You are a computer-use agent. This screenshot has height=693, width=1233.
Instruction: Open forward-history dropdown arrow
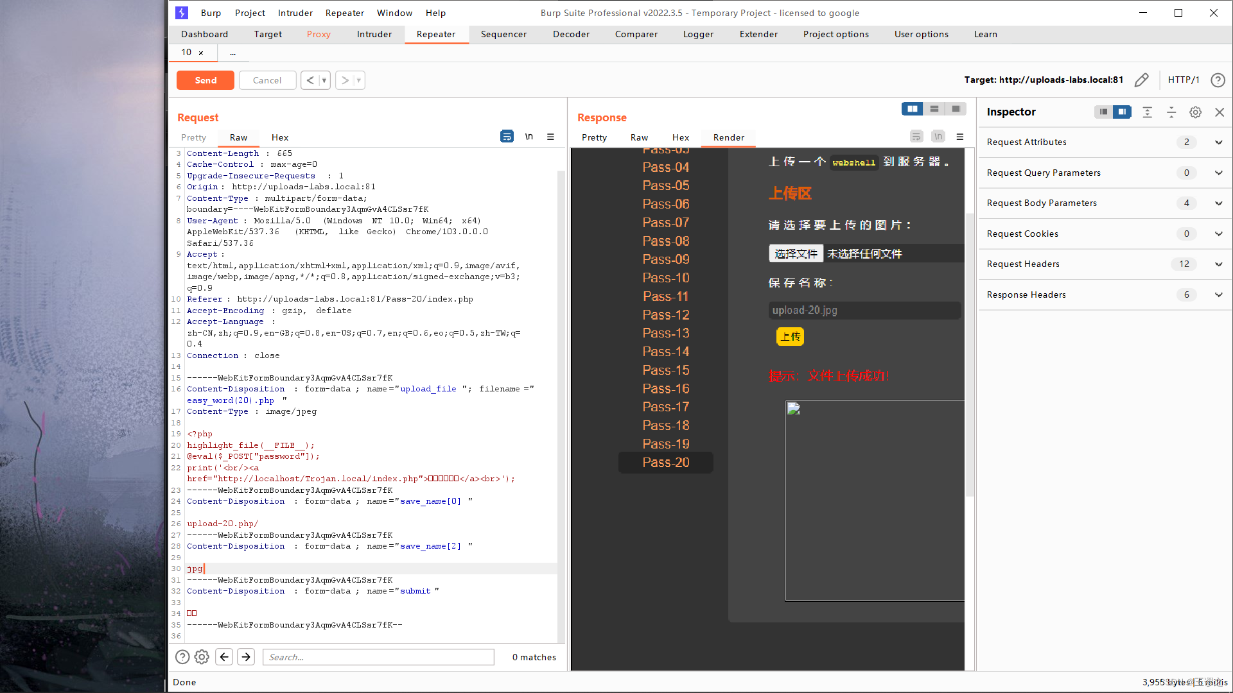(359, 80)
